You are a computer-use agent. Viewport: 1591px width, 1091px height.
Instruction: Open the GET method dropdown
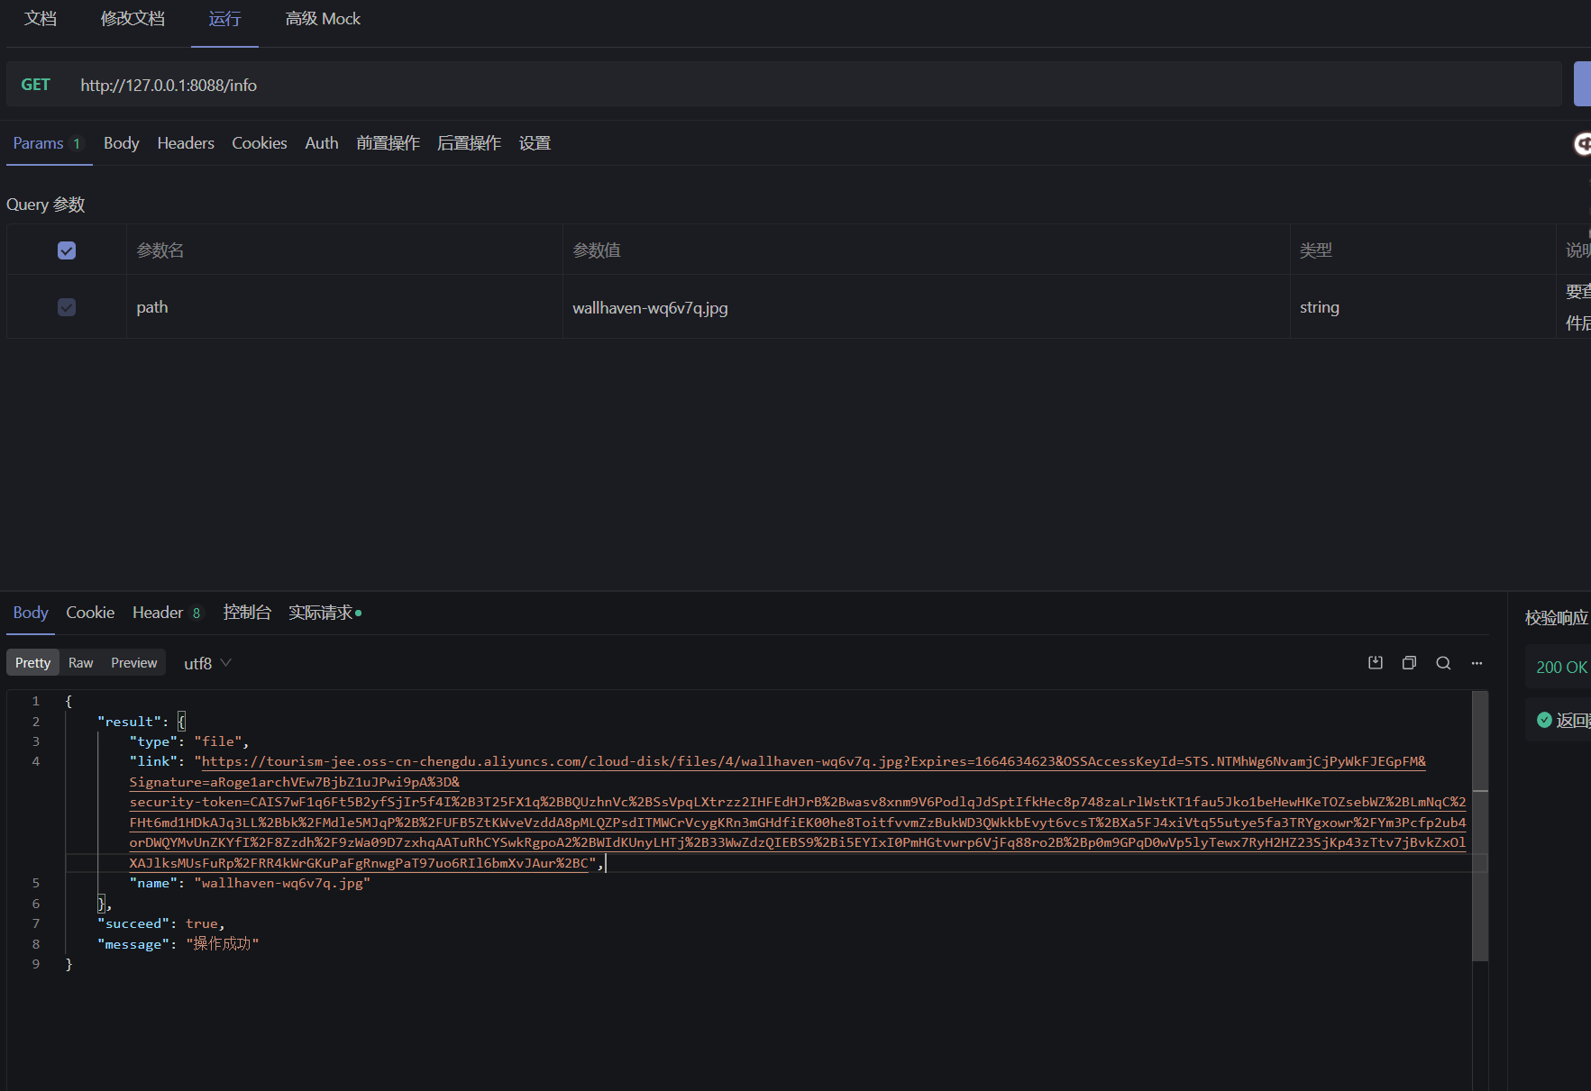tap(36, 84)
